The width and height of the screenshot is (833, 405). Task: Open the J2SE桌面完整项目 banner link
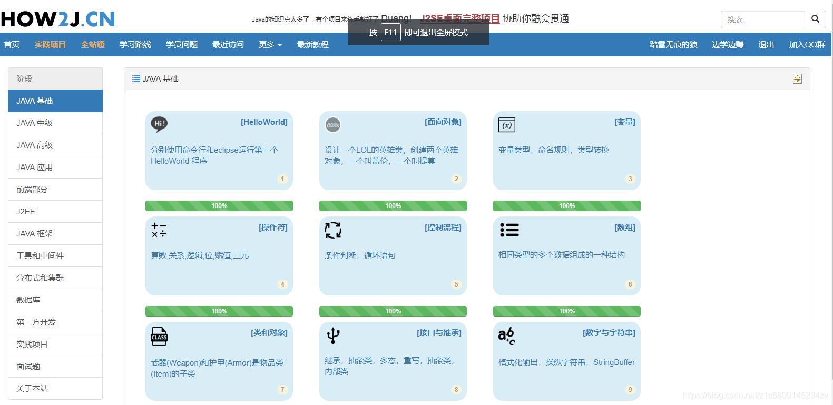click(461, 18)
